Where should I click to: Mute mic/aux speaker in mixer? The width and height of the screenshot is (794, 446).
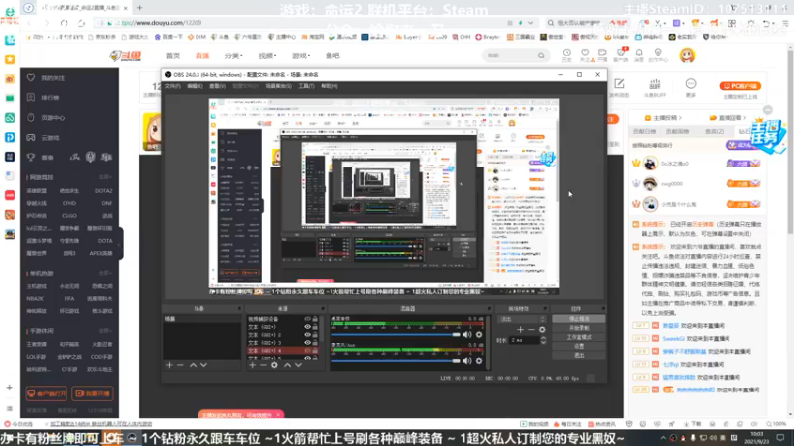tap(466, 361)
